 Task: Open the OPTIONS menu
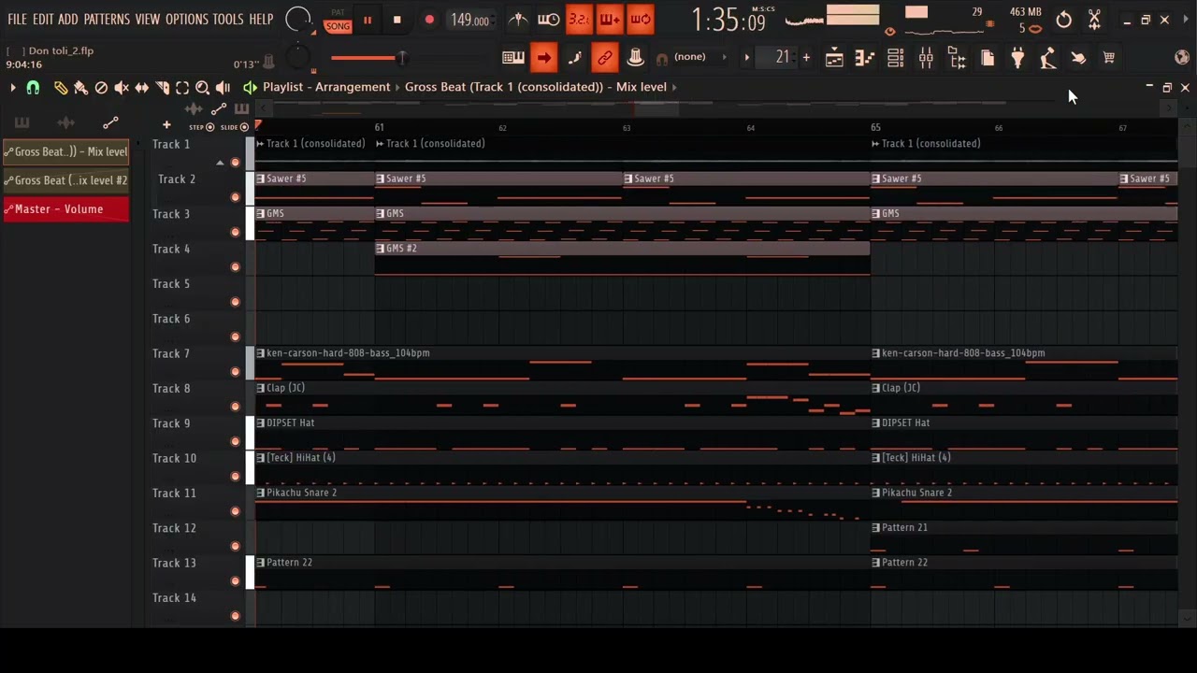[x=187, y=20]
